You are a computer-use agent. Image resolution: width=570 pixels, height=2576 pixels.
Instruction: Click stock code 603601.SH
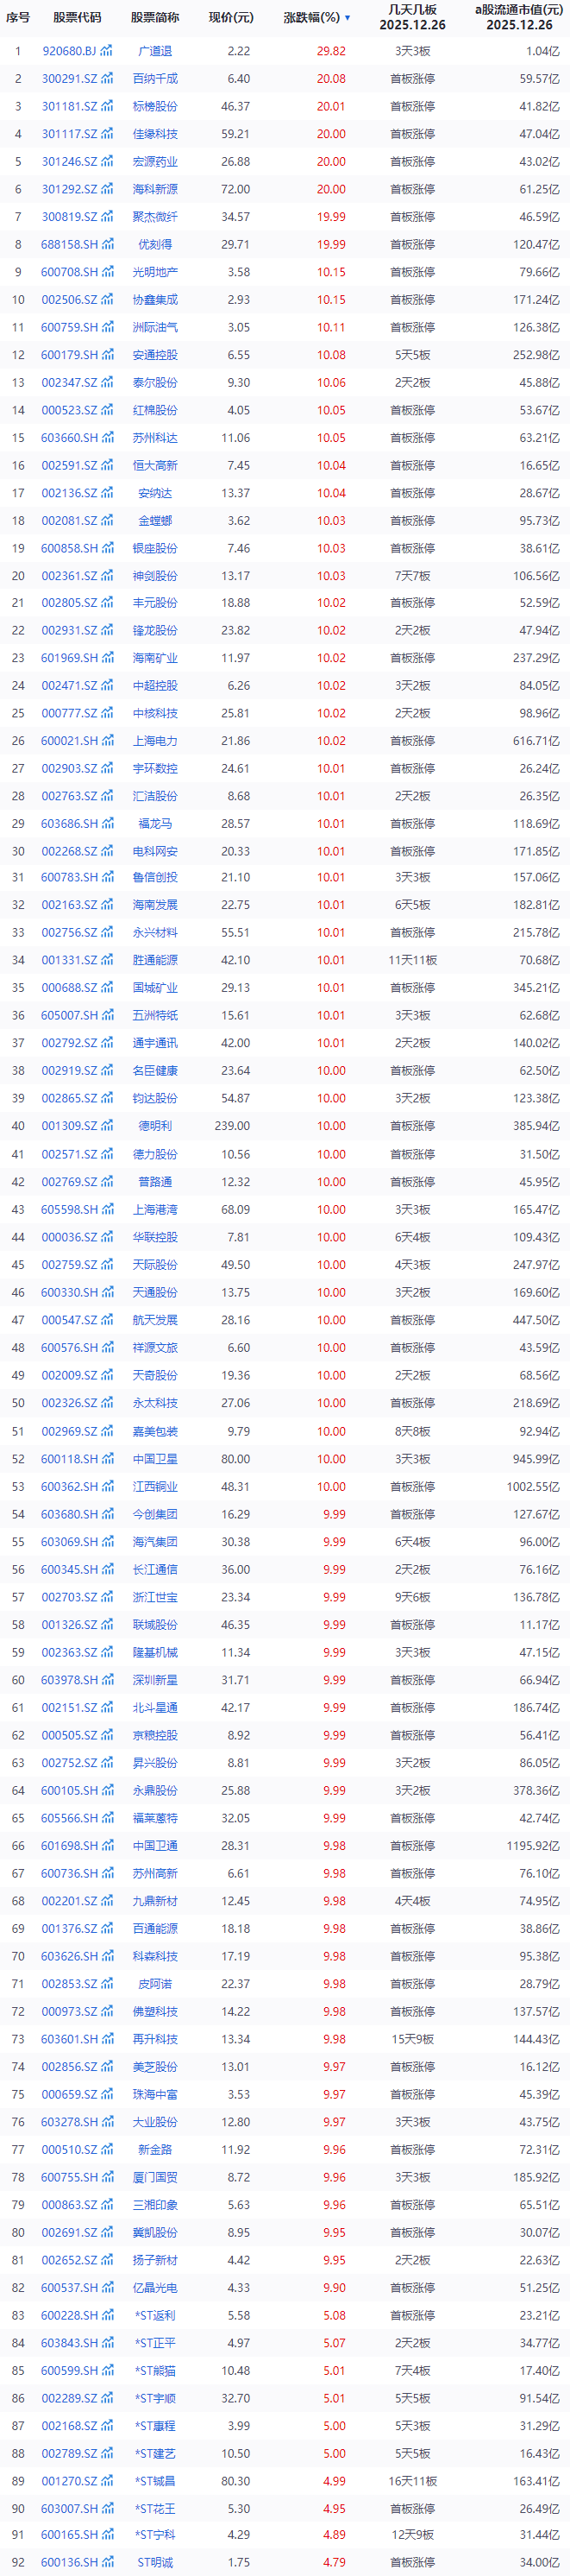[x=69, y=2039]
